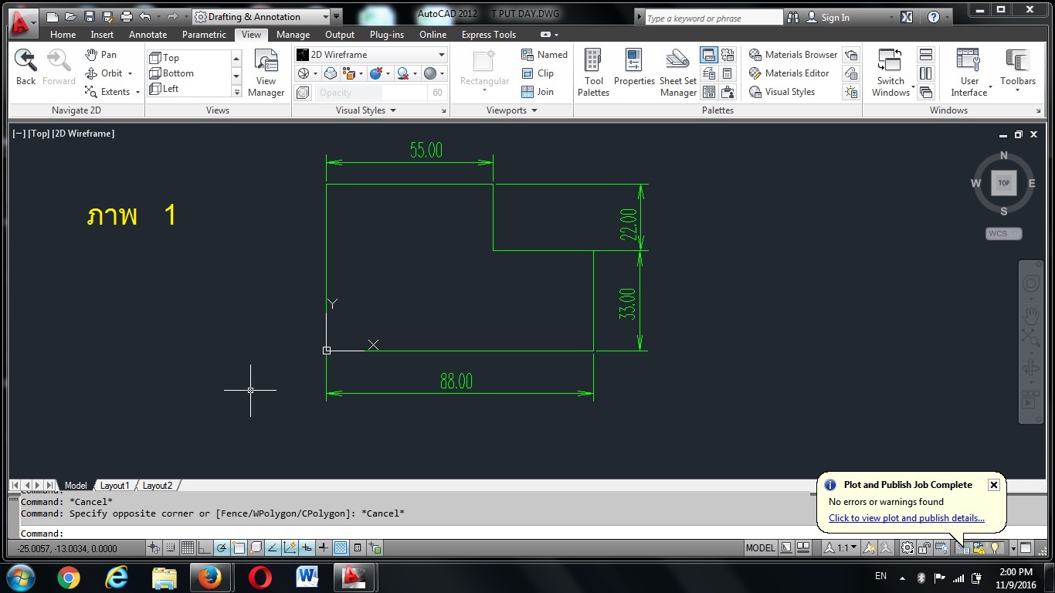Click the toolbar lock icon in status bar
The width and height of the screenshot is (1055, 593).
(x=924, y=548)
